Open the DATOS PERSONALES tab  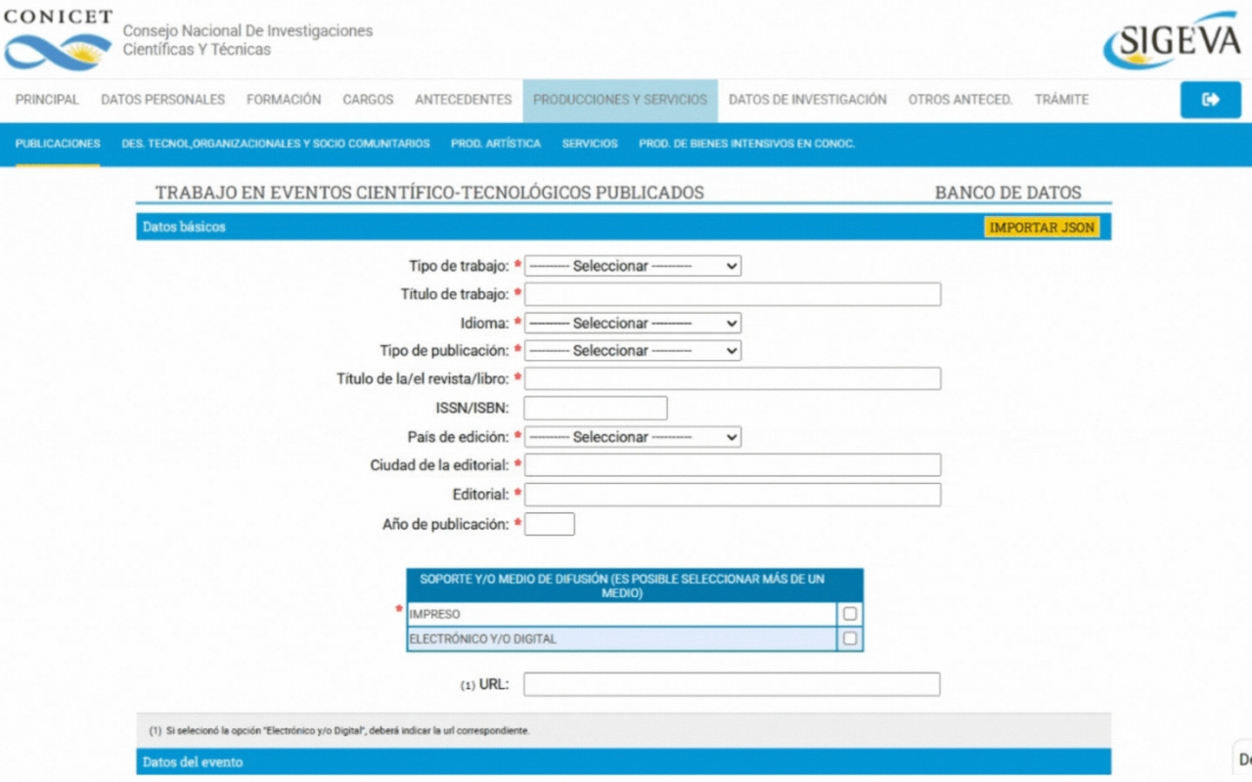click(162, 100)
